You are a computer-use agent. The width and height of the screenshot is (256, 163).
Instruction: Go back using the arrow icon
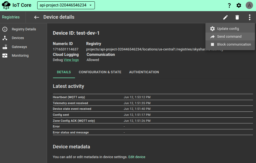pos(37,17)
